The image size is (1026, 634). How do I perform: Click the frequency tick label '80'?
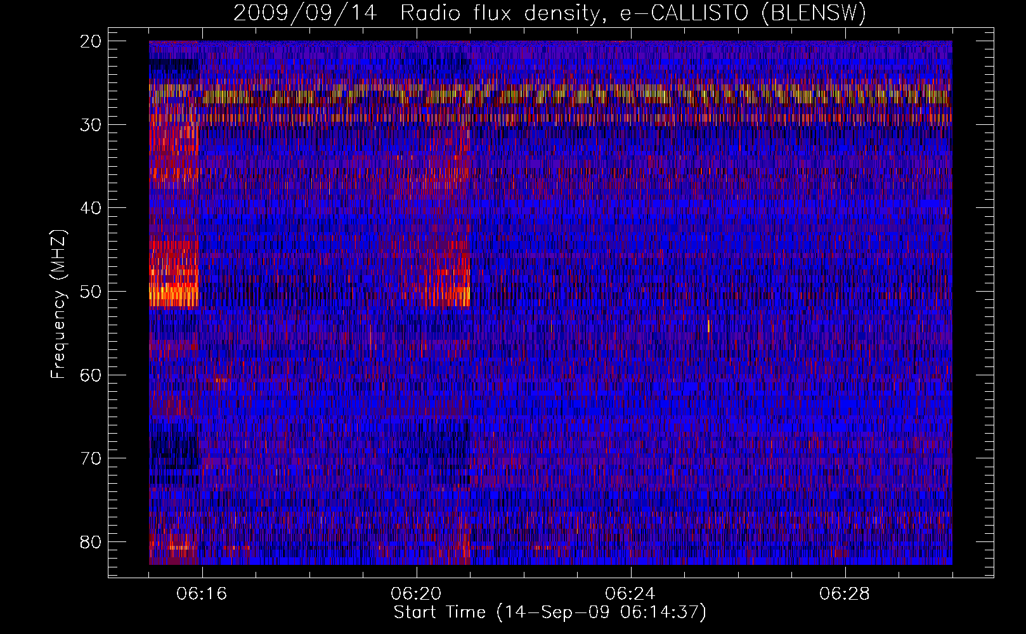(x=91, y=542)
